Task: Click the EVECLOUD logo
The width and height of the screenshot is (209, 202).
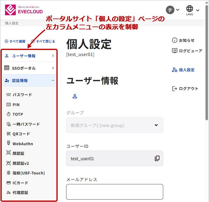Action: [24, 10]
